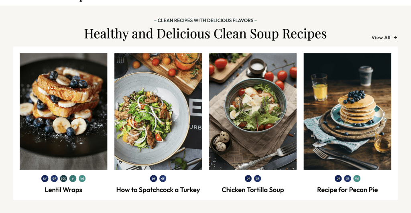Click the VG badge under Lentil Wraps
The image size is (411, 213).
tap(82, 179)
